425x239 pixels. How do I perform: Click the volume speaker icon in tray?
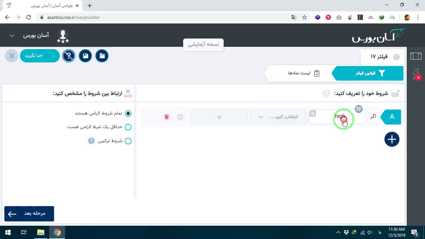pyautogui.click(x=370, y=232)
